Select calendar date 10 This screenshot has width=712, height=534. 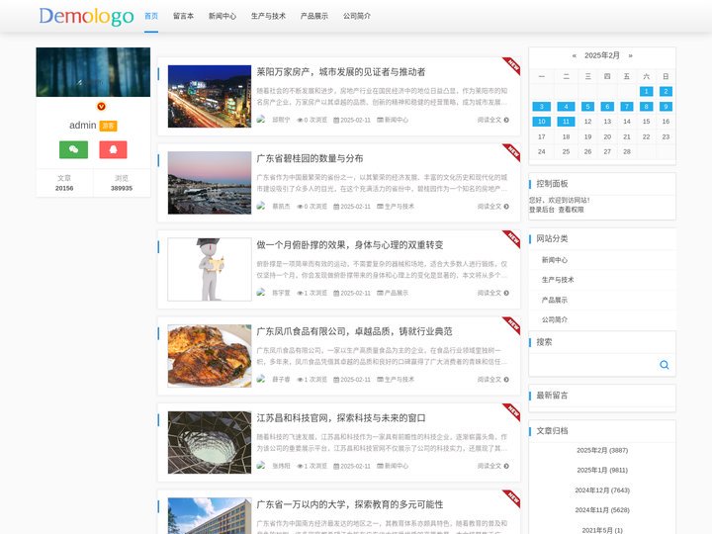[541, 122]
